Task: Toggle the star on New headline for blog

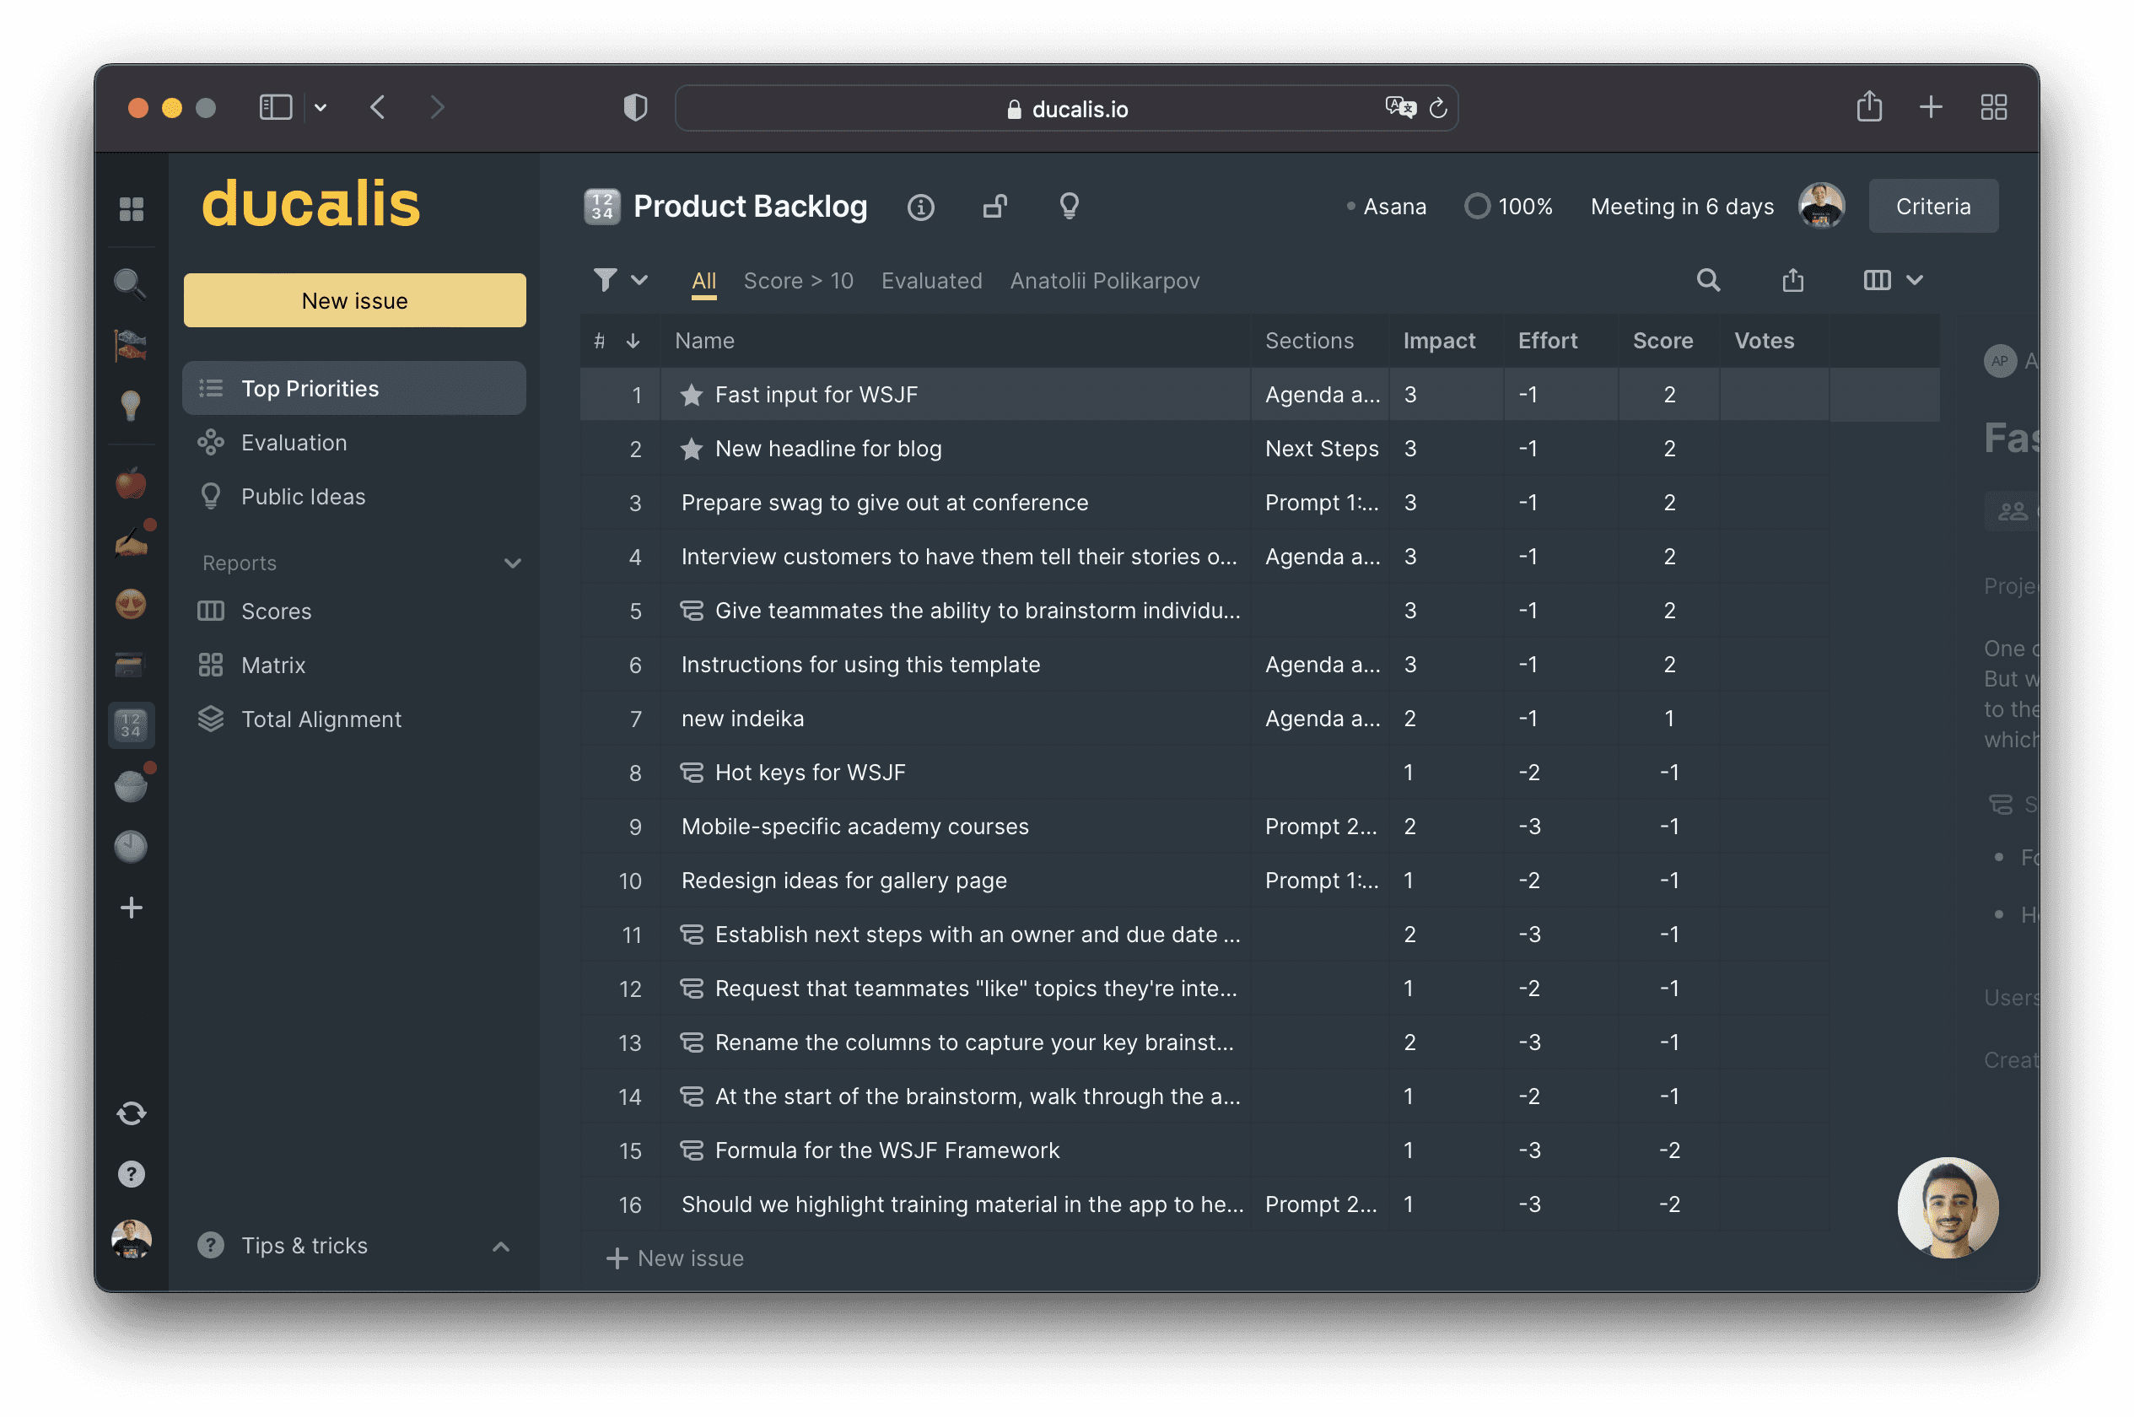Action: (691, 448)
